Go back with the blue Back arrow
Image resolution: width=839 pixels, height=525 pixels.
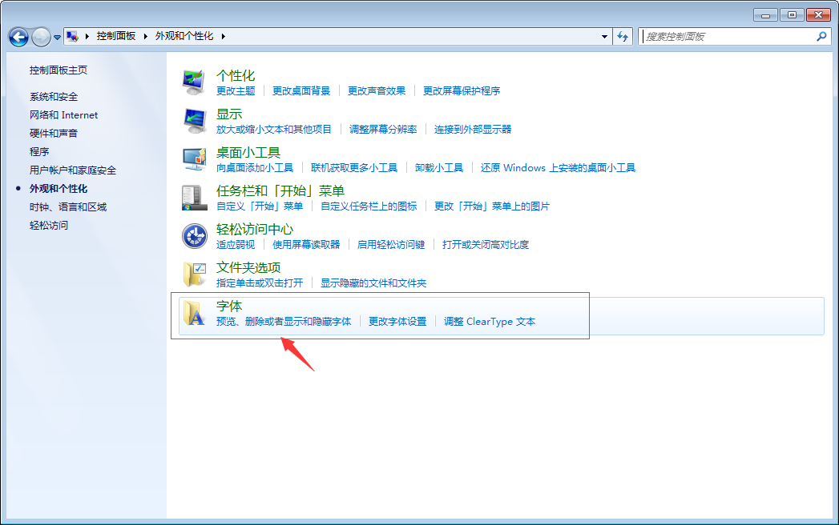coord(18,37)
